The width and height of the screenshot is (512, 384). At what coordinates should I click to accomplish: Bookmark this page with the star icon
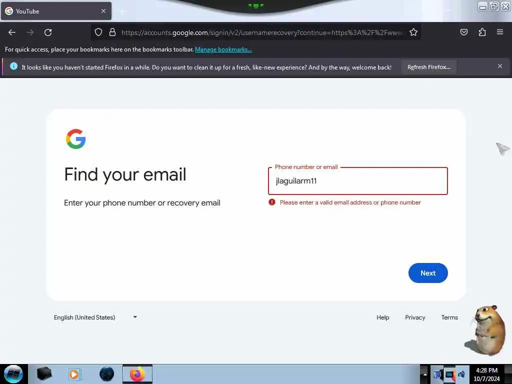click(x=413, y=32)
